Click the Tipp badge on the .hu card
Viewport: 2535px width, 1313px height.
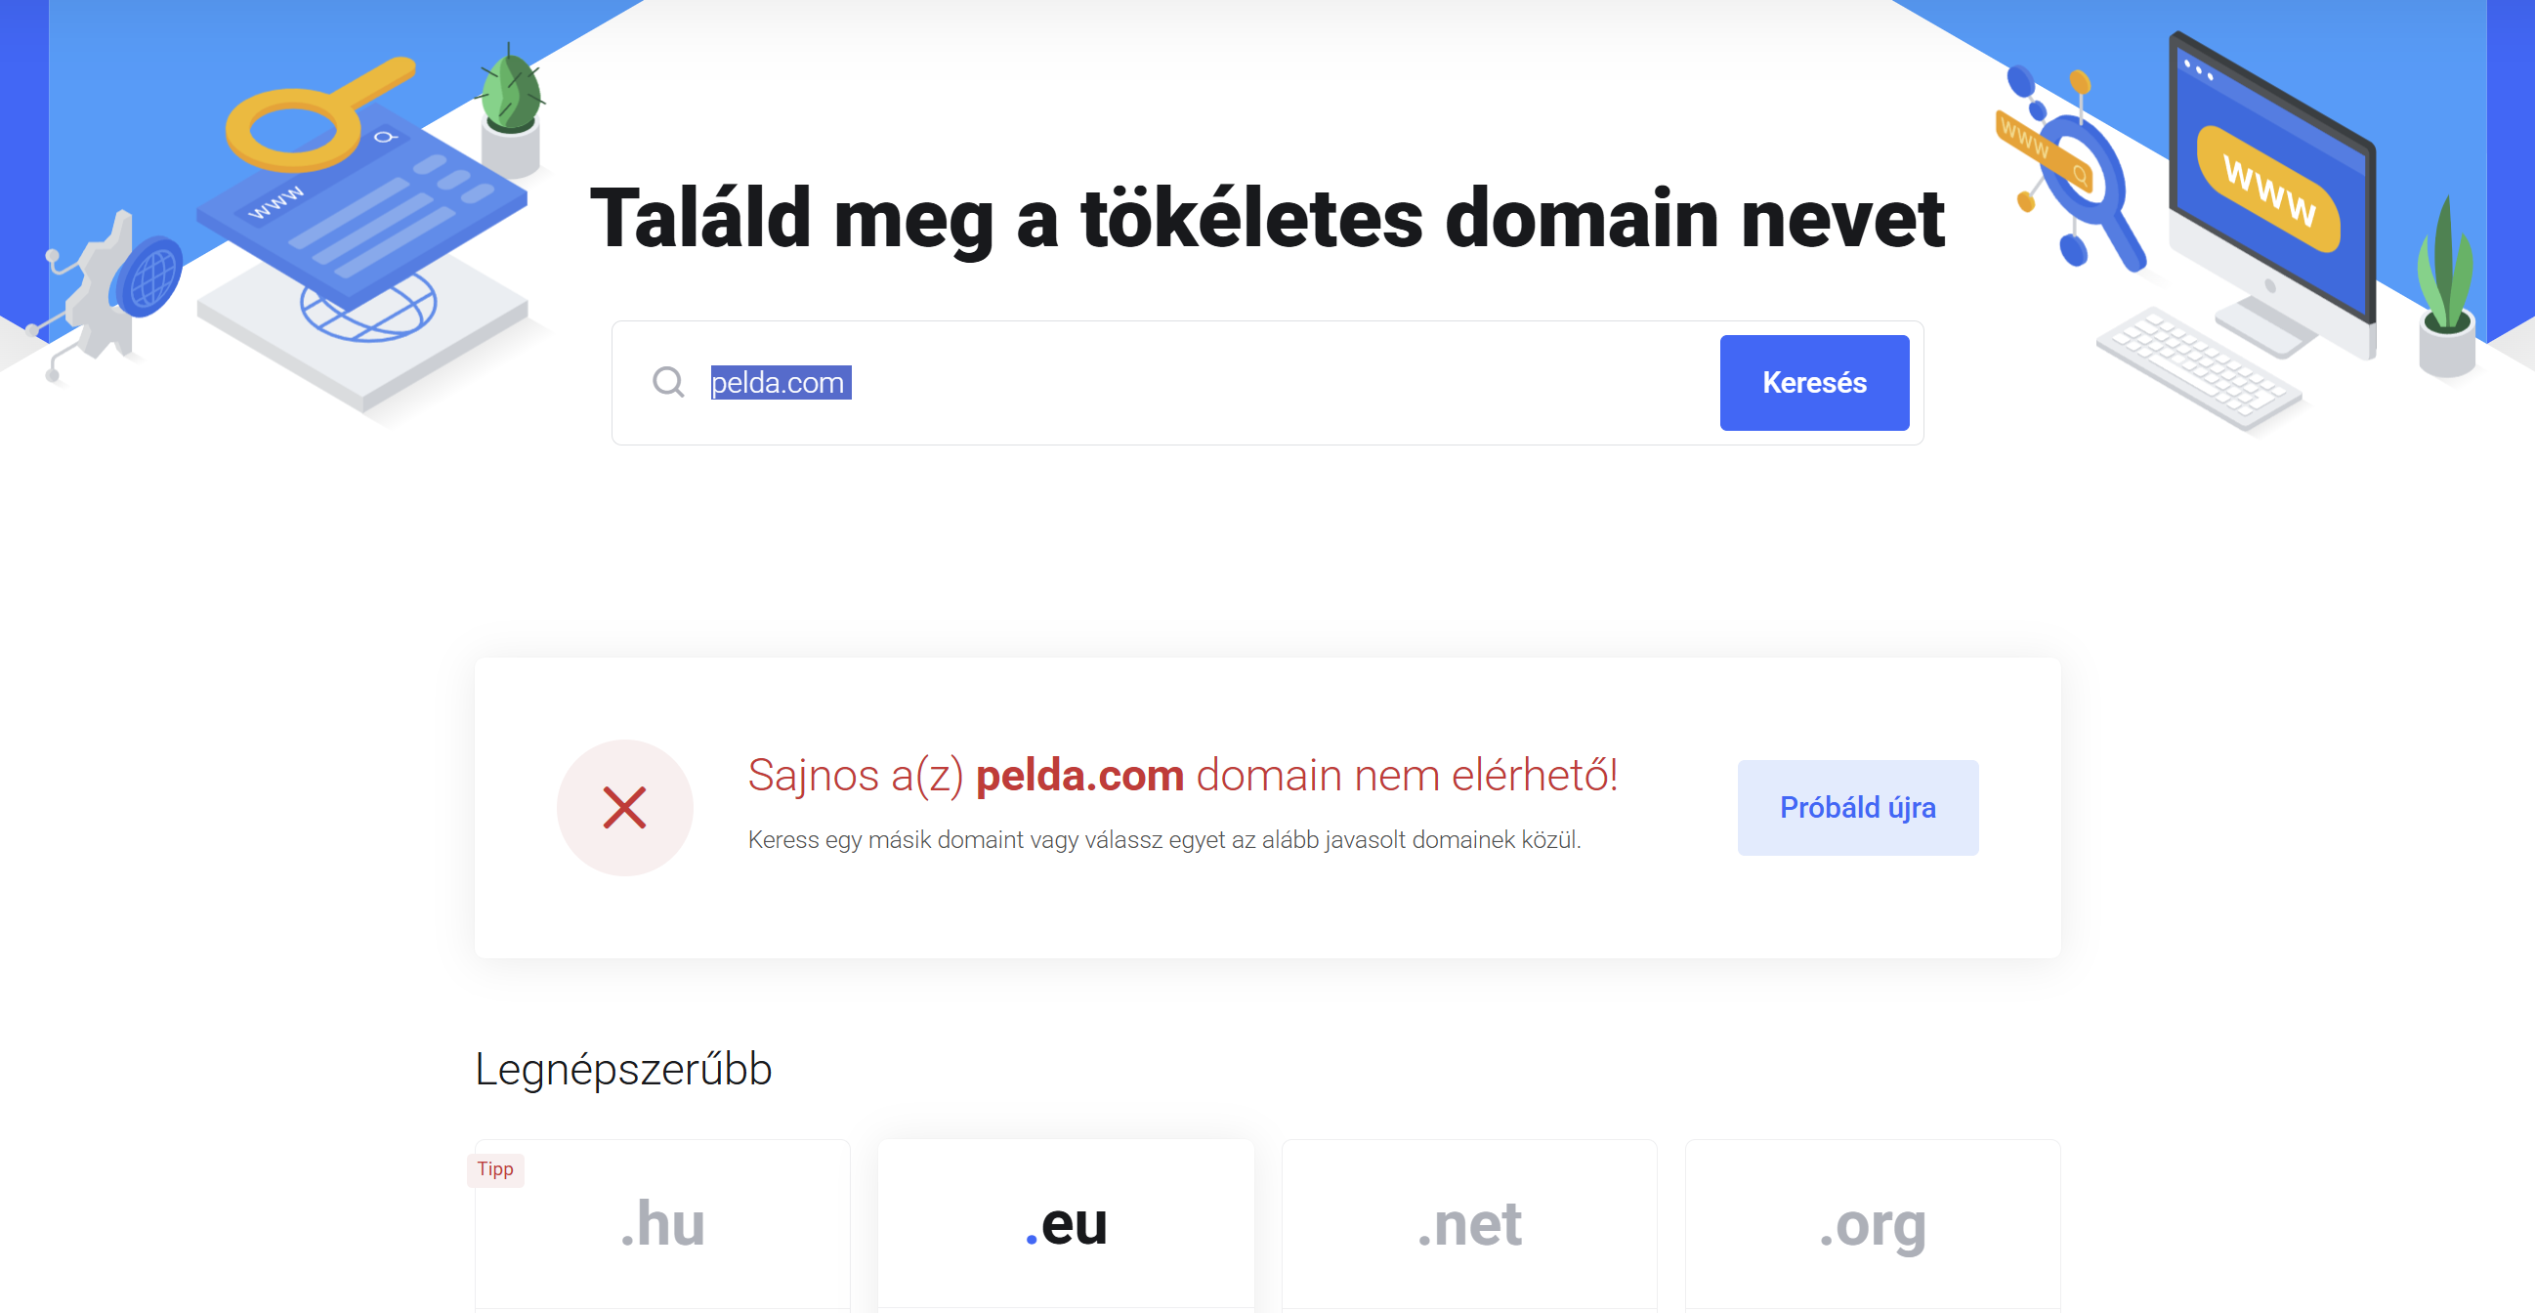(496, 1170)
